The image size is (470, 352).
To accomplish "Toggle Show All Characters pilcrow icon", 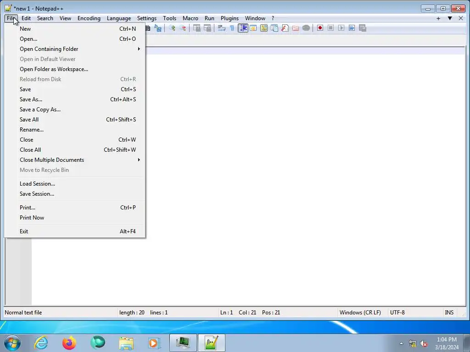I will 232,28.
